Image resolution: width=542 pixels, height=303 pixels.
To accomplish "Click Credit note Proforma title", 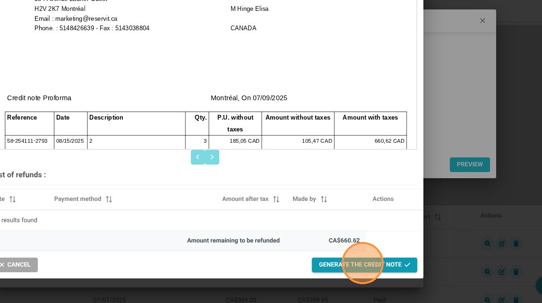I will [39, 98].
